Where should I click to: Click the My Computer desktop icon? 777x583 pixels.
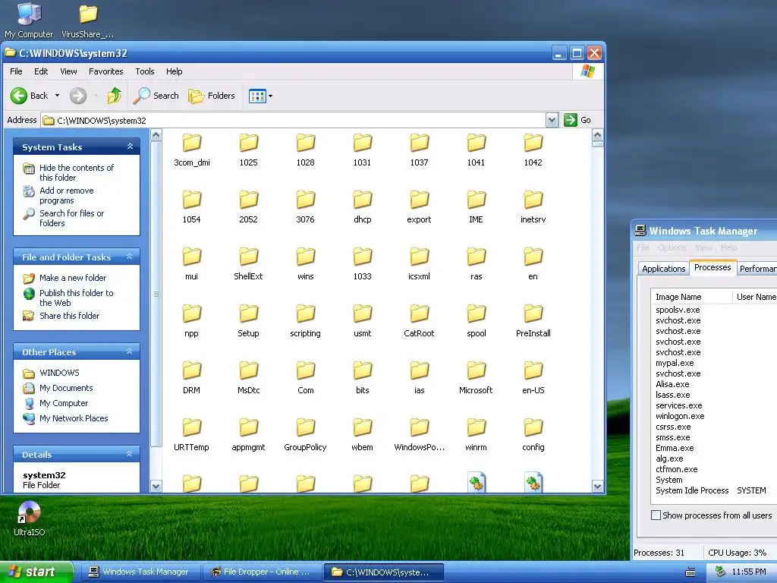tap(29, 20)
